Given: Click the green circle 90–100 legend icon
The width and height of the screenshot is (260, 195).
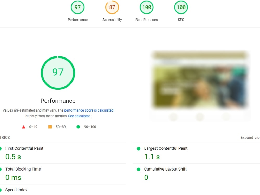Looking at the screenshot, I should pyautogui.click(x=78, y=127).
